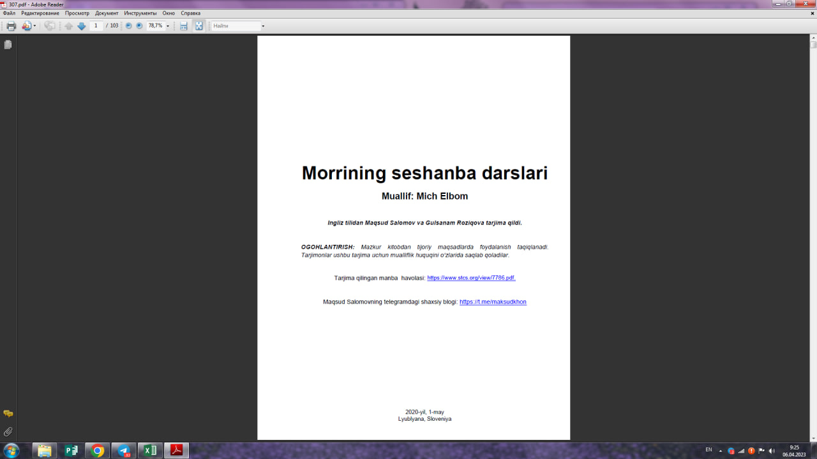Open the zoom percentage dropdown
817x459 pixels.
(x=168, y=25)
